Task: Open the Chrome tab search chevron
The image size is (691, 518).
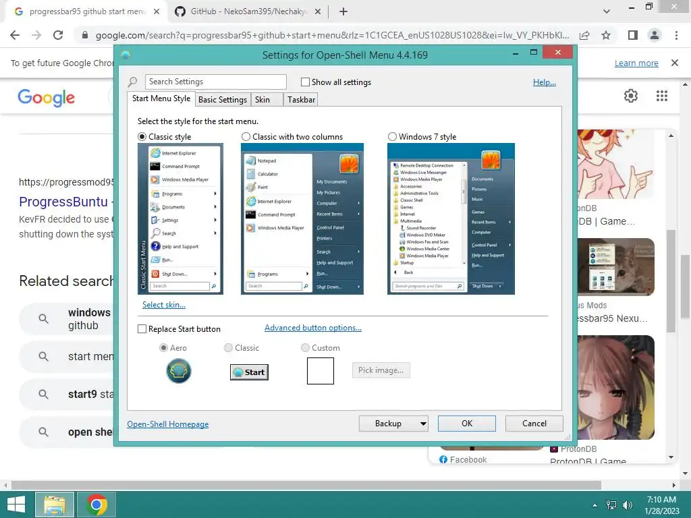Action: [x=607, y=11]
